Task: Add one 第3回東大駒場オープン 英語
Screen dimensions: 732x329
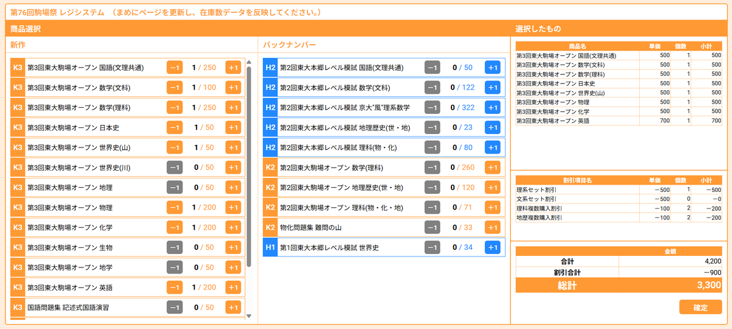Action: click(x=233, y=288)
